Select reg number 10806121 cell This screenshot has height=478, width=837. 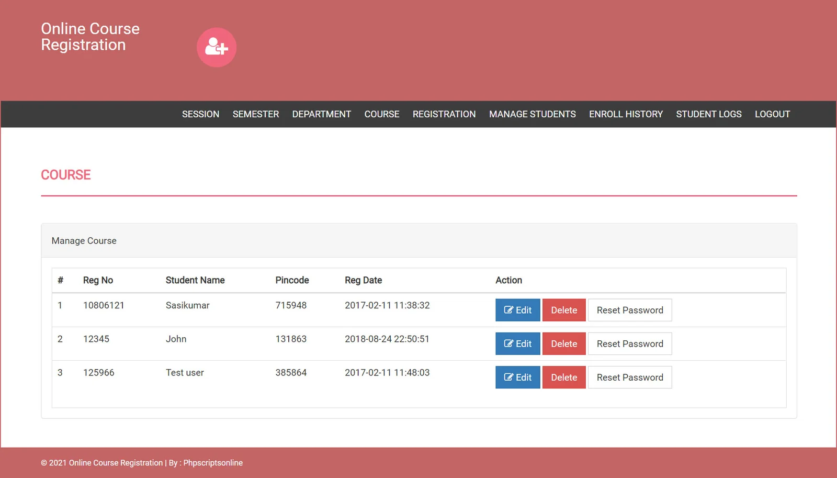[x=104, y=305]
